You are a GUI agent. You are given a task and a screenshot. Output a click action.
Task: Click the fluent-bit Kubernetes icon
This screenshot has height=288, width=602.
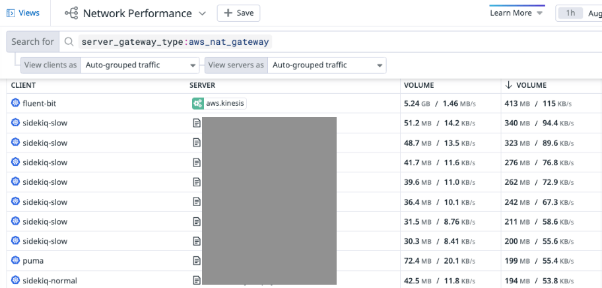click(x=15, y=103)
